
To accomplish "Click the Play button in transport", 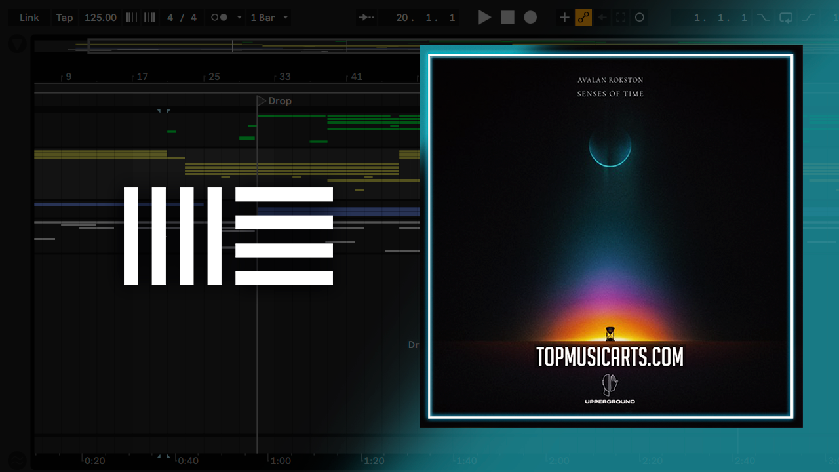I will [x=484, y=18].
